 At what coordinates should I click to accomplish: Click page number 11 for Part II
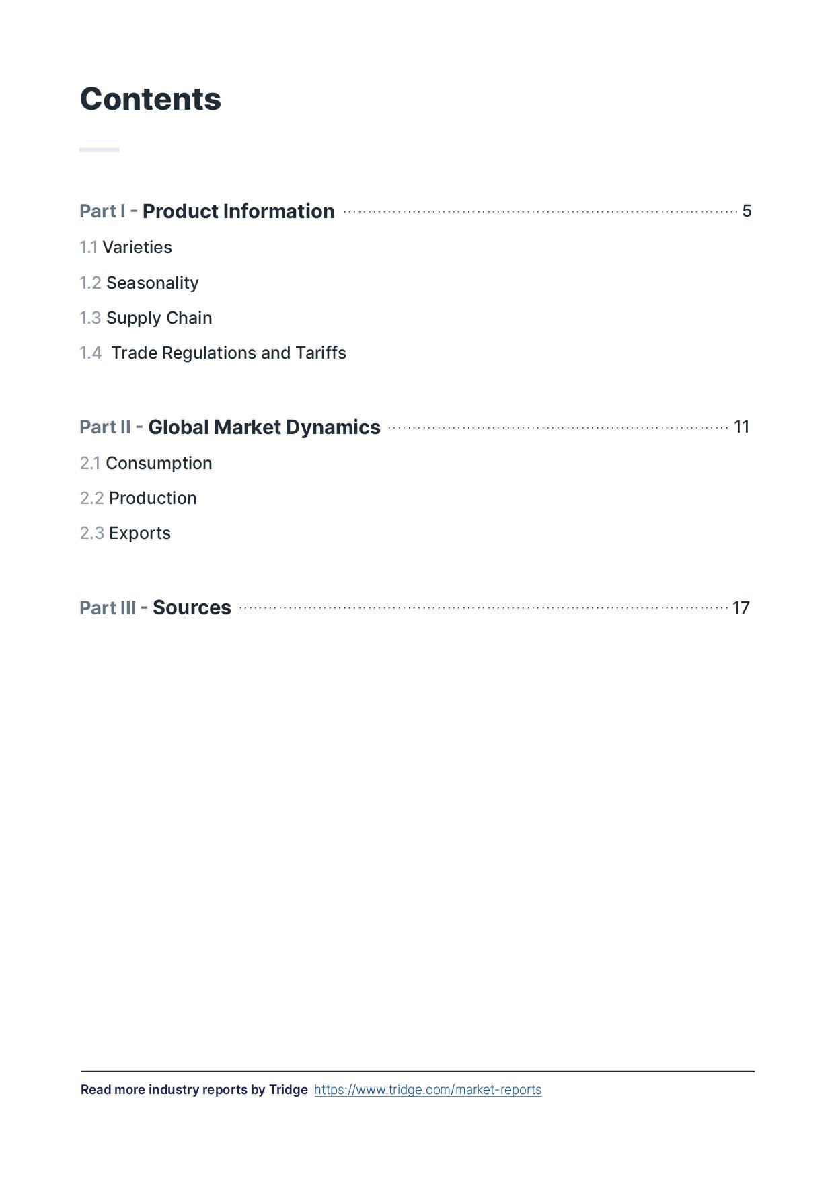[x=741, y=427]
